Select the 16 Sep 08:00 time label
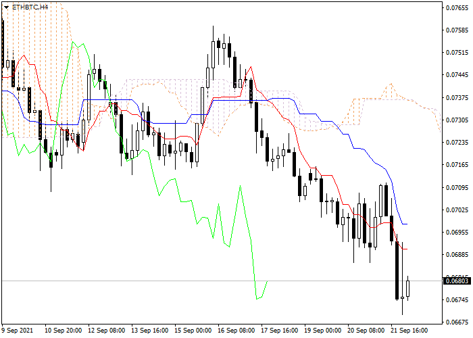The width and height of the screenshot is (473, 338). coord(236,331)
